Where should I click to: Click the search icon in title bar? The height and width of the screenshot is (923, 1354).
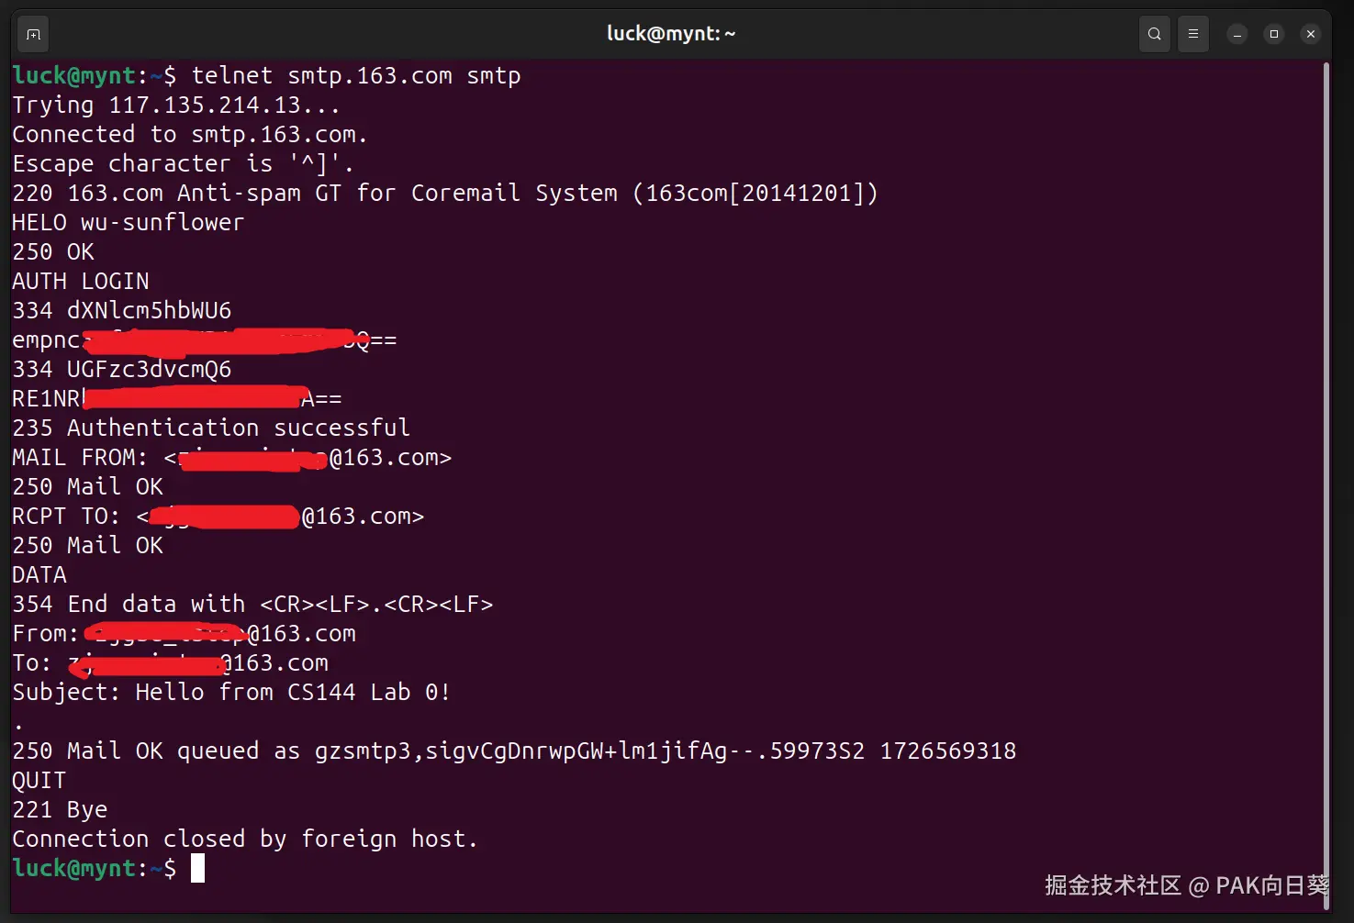(1154, 34)
